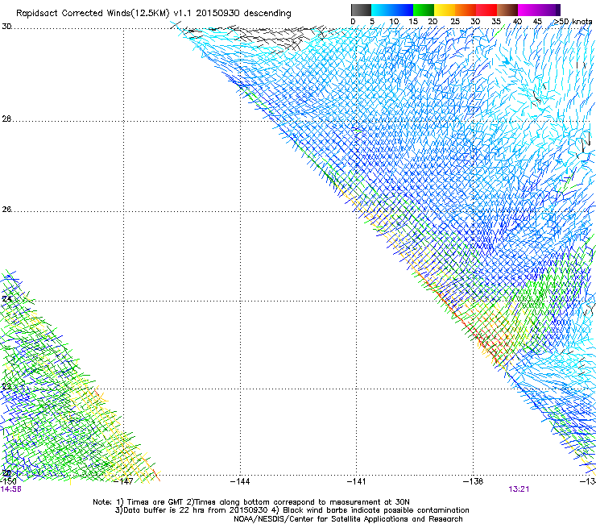596x524 pixels.
Task: Click the longitude '-141' axis label
Action: pos(357,481)
